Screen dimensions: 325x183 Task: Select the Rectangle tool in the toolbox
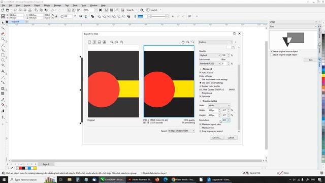(3, 55)
